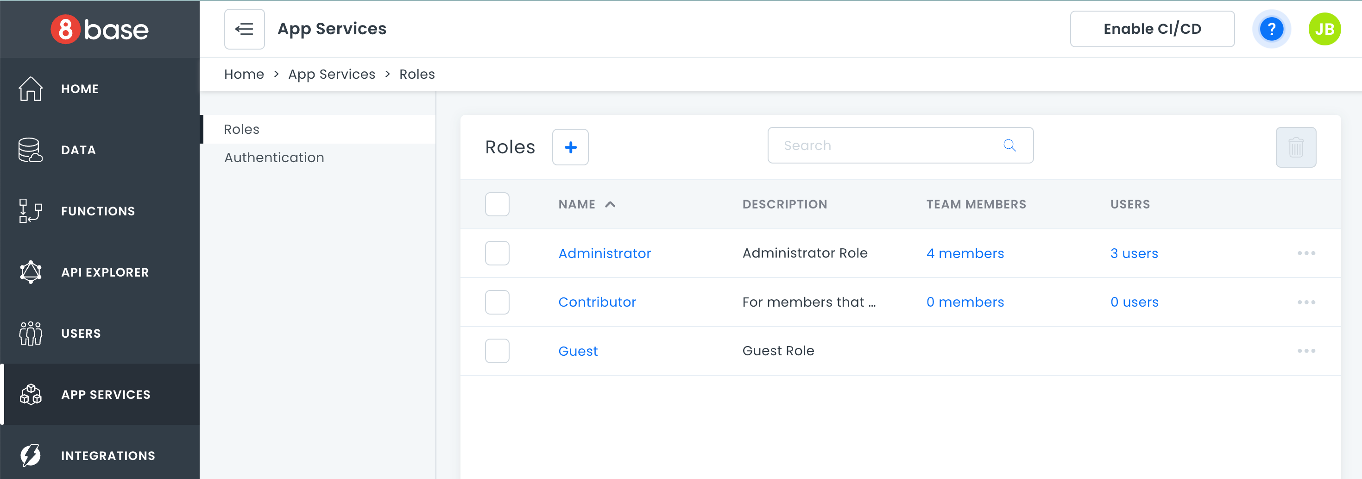Screen dimensions: 1362x479
Task: Sort roles by the Name column arrow
Action: coord(610,205)
